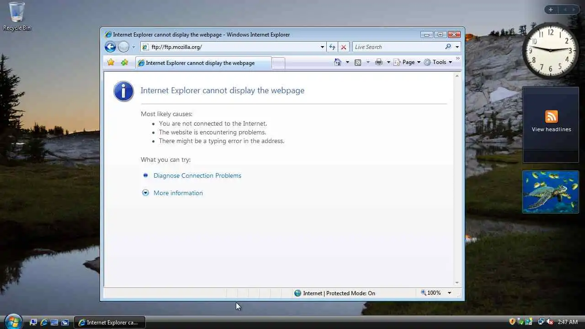
Task: Click the Internet globe icon in the status bar
Action: tap(298, 293)
